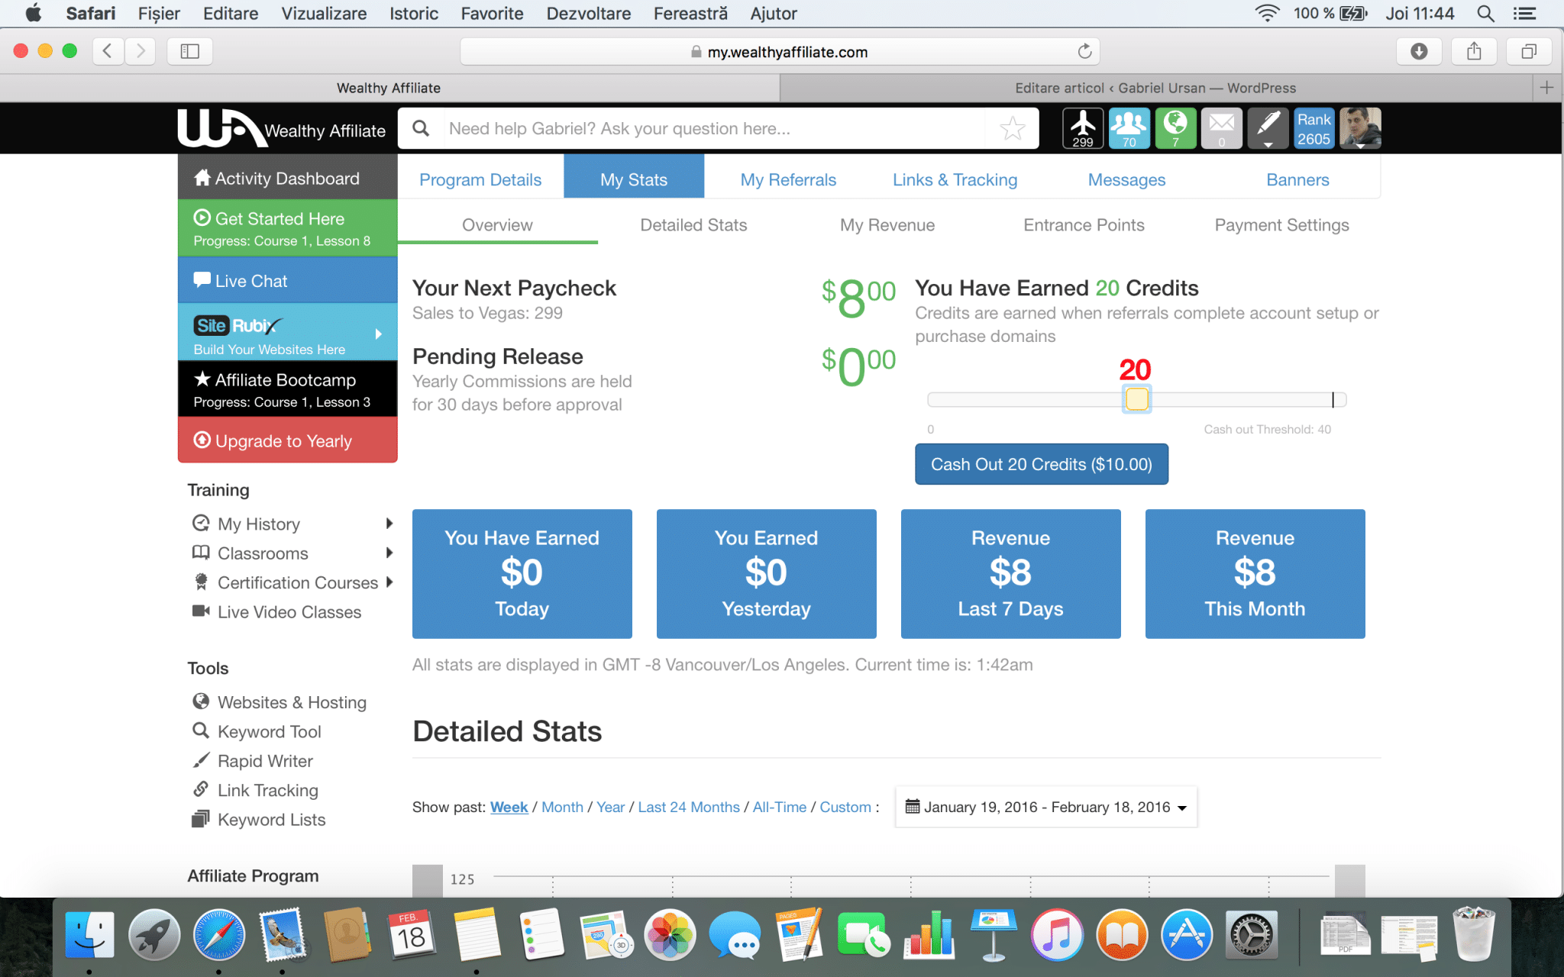Select the My Revenue sub-tab

[887, 224]
